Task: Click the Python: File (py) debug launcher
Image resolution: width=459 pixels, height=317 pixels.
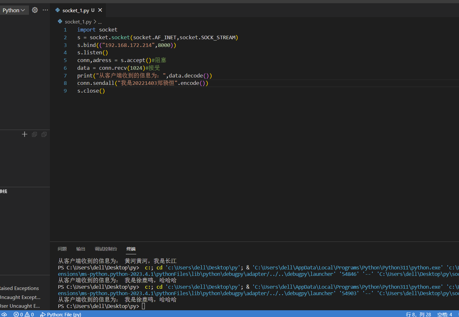Action: point(61,314)
